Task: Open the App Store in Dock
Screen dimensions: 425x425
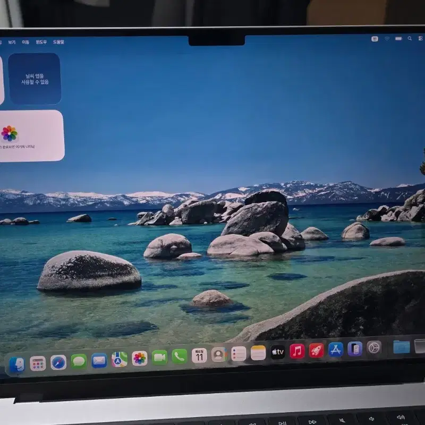Action: coord(336,350)
